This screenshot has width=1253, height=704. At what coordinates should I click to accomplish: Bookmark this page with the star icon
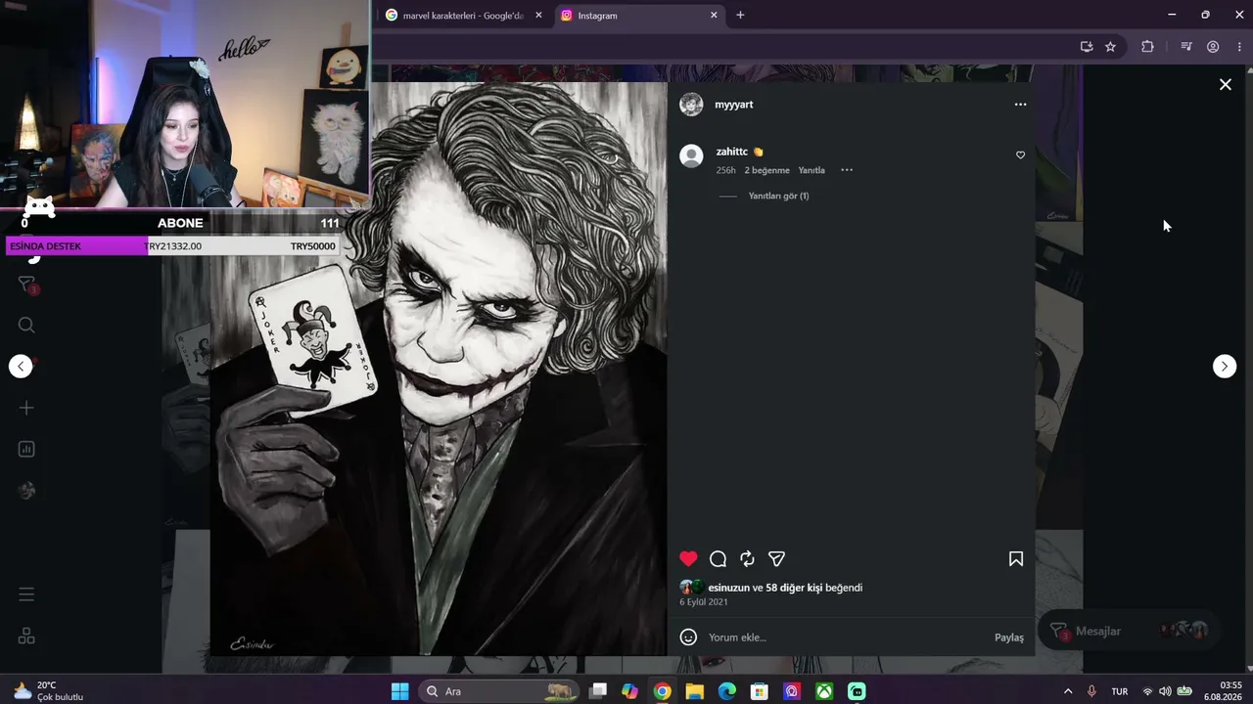tap(1110, 46)
